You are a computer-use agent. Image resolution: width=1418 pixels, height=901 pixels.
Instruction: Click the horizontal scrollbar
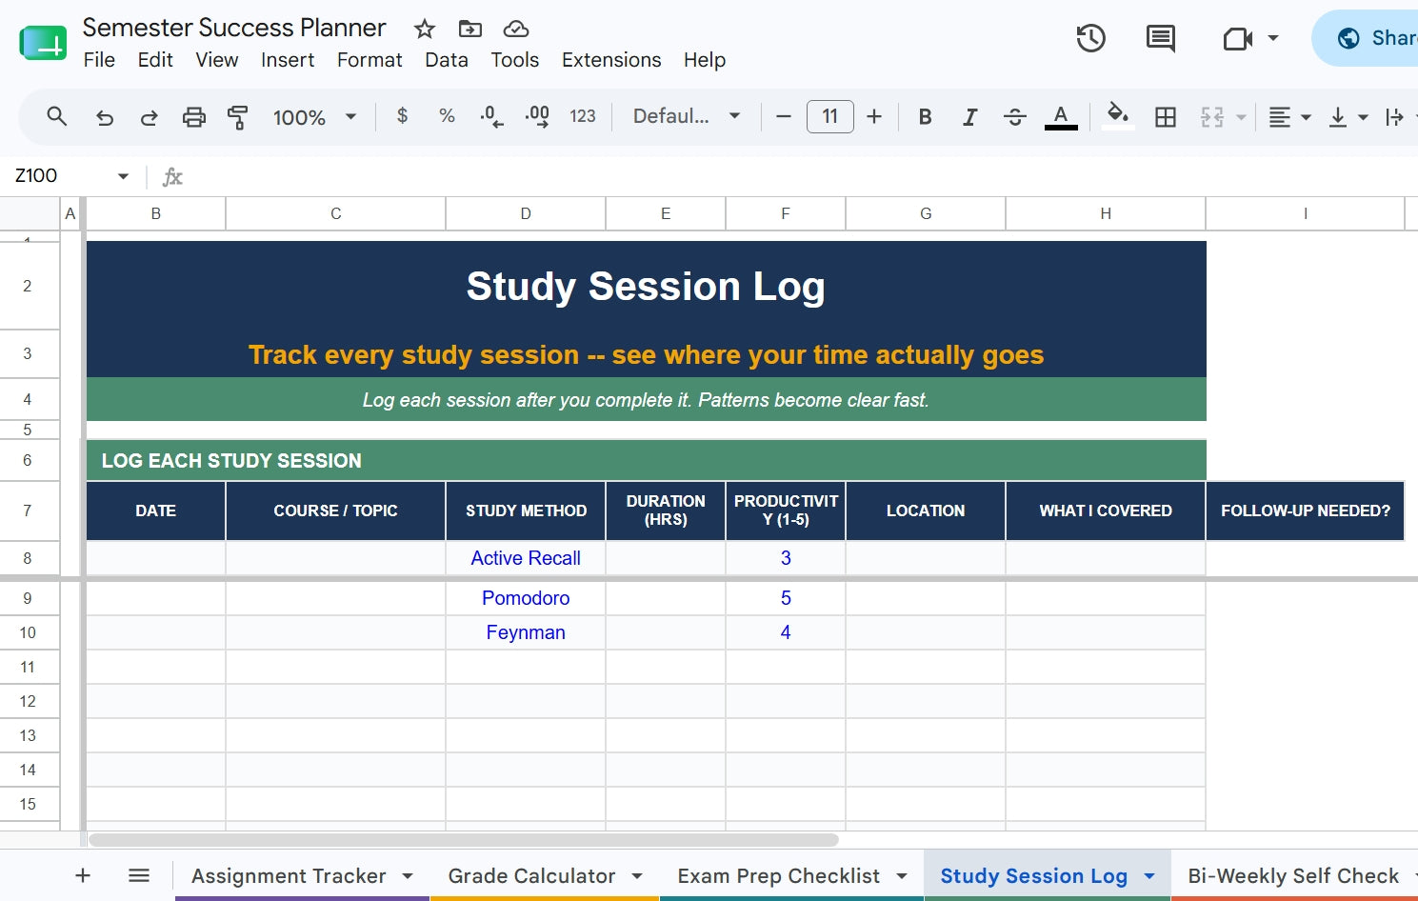pyautogui.click(x=464, y=840)
